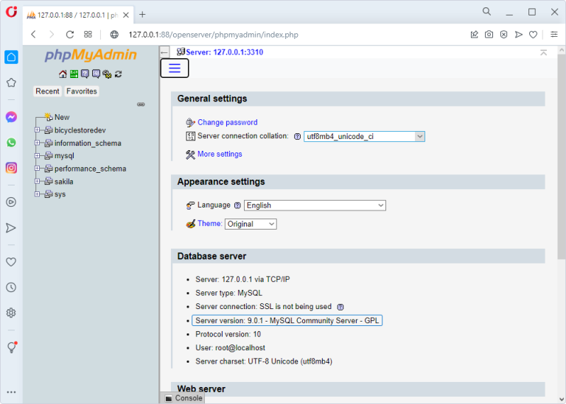
Task: Open navigation panel settings gear icon
Action: point(107,74)
